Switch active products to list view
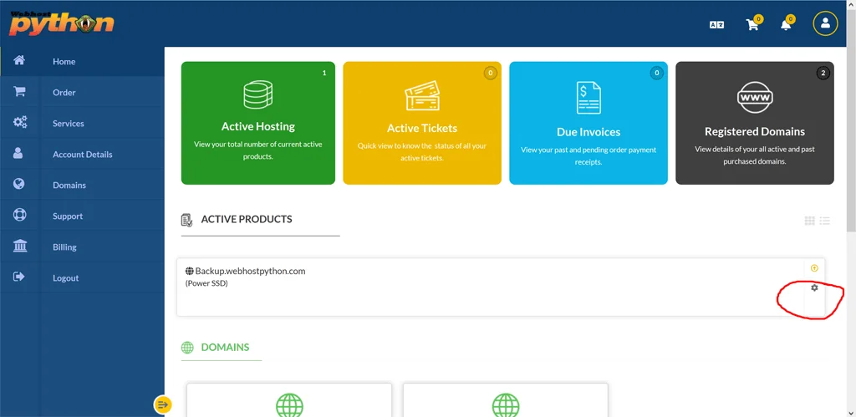The height and width of the screenshot is (417, 856). coord(825,221)
